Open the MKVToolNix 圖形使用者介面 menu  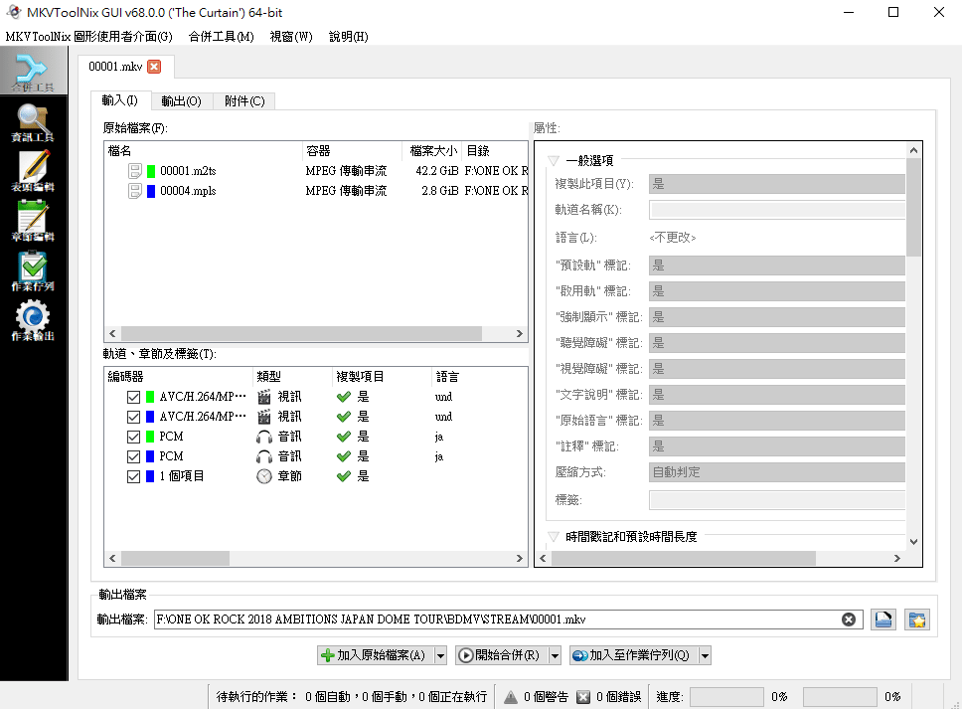click(x=89, y=36)
